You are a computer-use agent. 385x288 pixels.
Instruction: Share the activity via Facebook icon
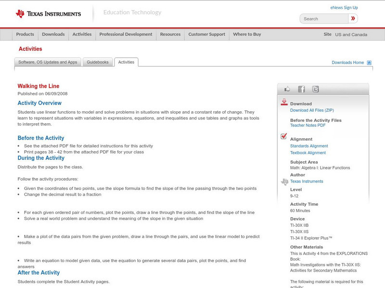(301, 89)
